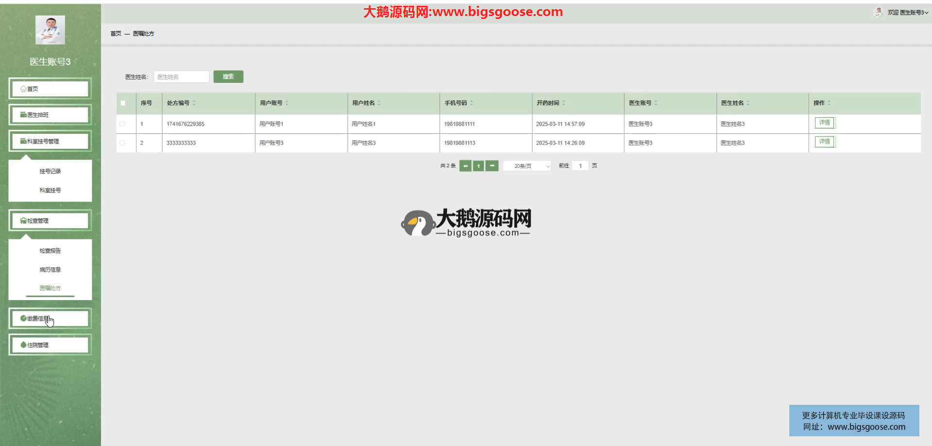The height and width of the screenshot is (446, 932).
Task: Check the checkbox for prescription 3333333333
Action: [122, 143]
